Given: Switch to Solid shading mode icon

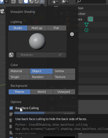Looking at the screenshot, I should [x=26, y=1].
